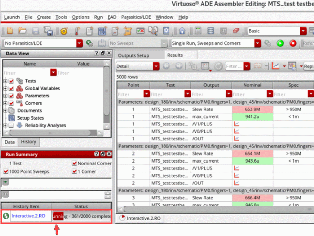This screenshot has height=236, width=314.
Task: Click the red eraser icon in toolbar
Action: [236, 31]
